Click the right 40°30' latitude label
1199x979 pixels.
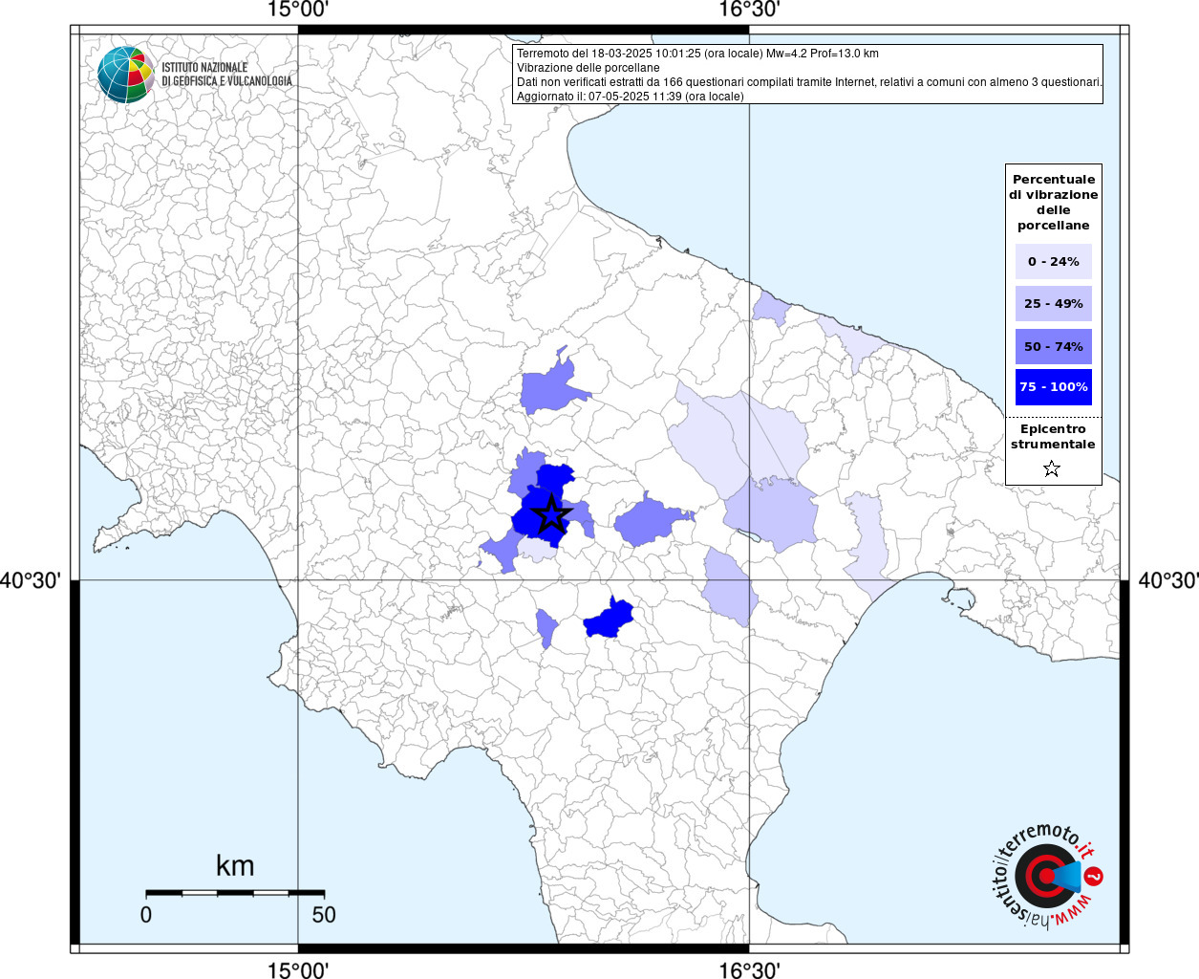point(1167,580)
